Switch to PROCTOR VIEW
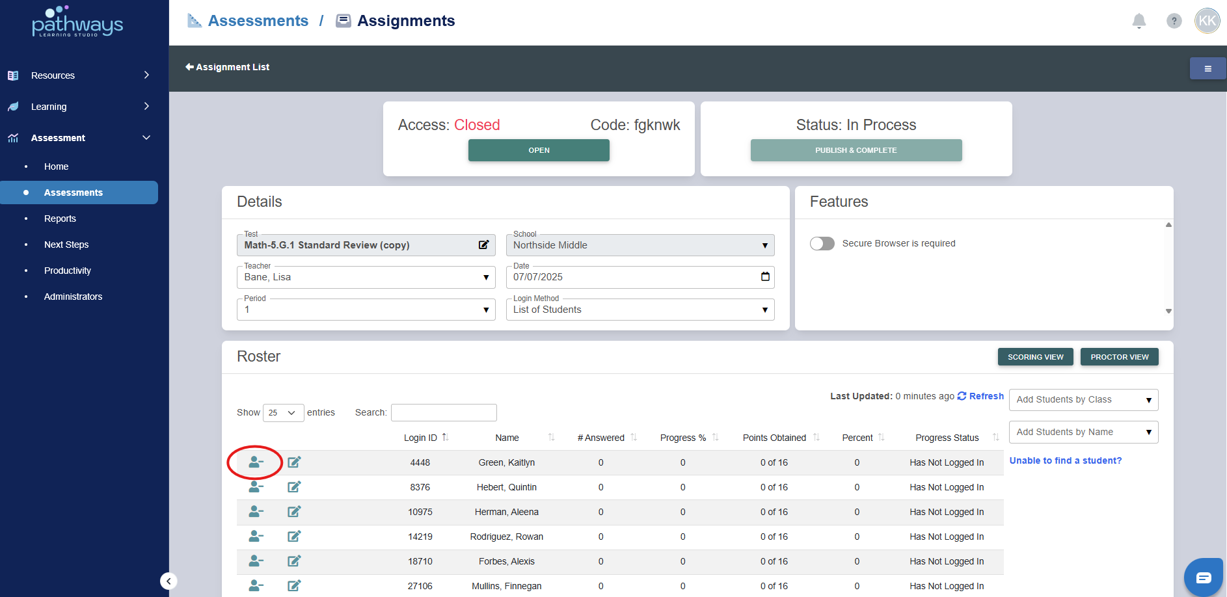 tap(1120, 357)
